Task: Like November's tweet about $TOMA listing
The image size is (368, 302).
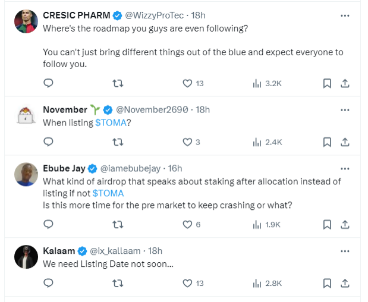Action: (187, 142)
